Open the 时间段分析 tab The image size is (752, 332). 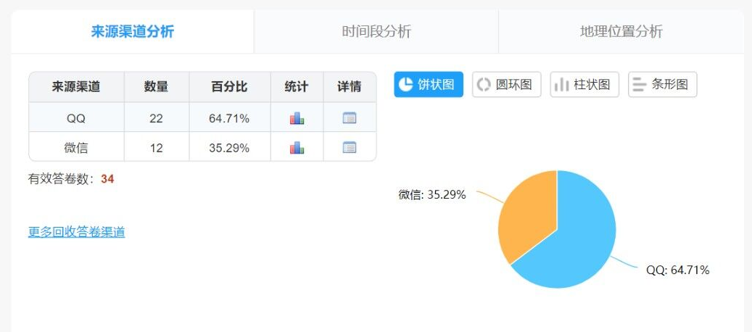(376, 31)
